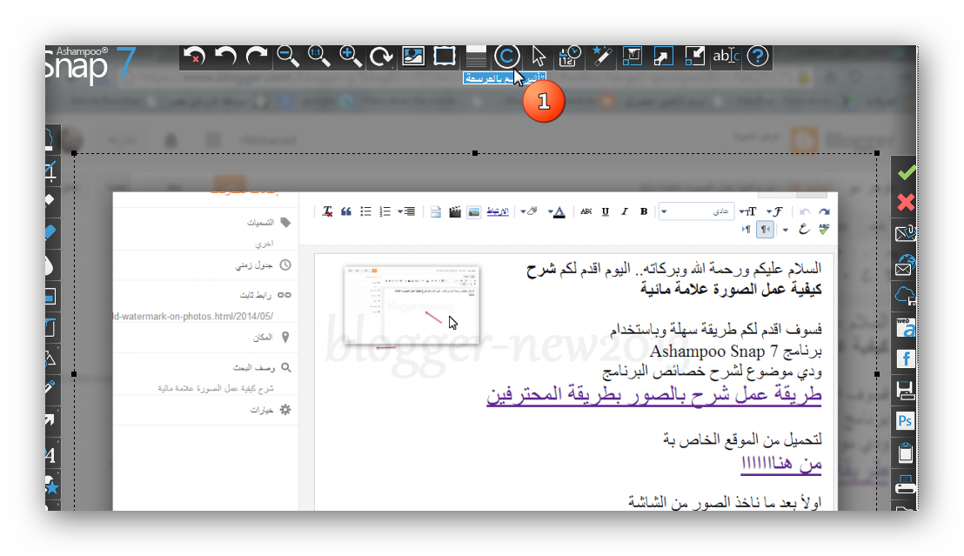The width and height of the screenshot is (964, 556).
Task: Toggle bullet list in Blogger editor
Action: pyautogui.click(x=365, y=211)
